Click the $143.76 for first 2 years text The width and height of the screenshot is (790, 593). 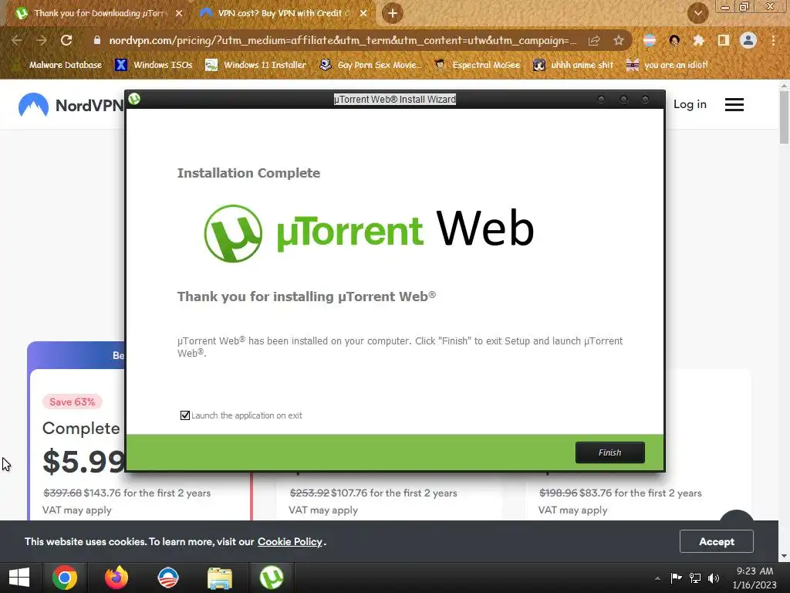[x=147, y=493]
